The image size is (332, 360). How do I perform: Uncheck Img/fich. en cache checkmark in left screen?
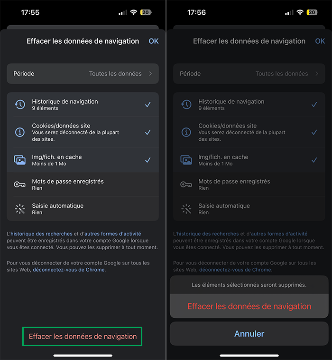pos(148,160)
